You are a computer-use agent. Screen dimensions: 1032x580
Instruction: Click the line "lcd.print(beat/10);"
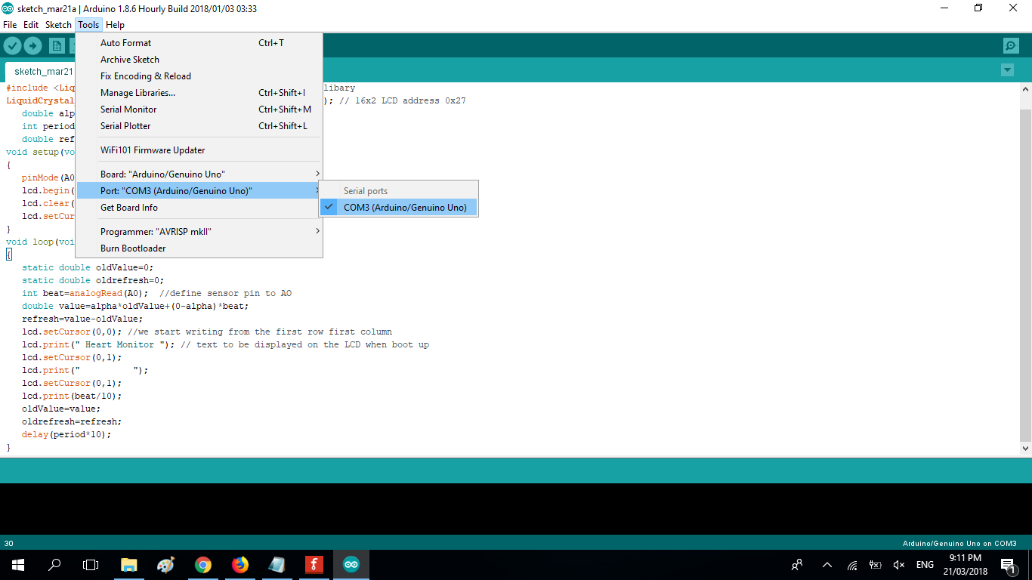[x=72, y=396]
